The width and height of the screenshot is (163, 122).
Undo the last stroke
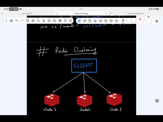coord(17,21)
